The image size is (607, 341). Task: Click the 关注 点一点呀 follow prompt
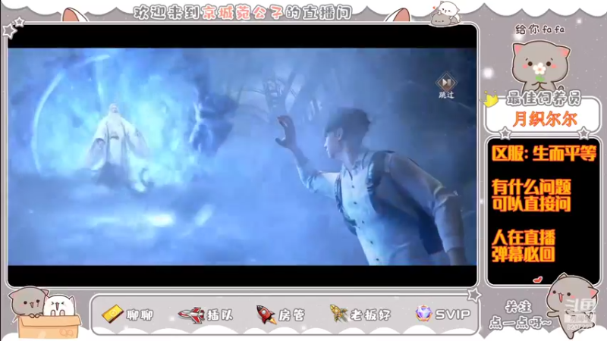[519, 315]
